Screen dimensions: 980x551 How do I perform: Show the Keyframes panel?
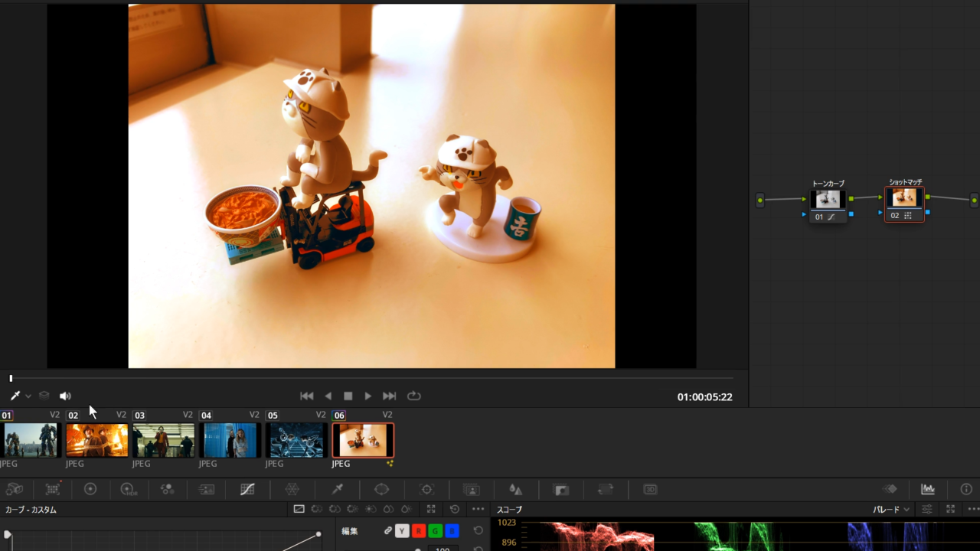click(890, 489)
